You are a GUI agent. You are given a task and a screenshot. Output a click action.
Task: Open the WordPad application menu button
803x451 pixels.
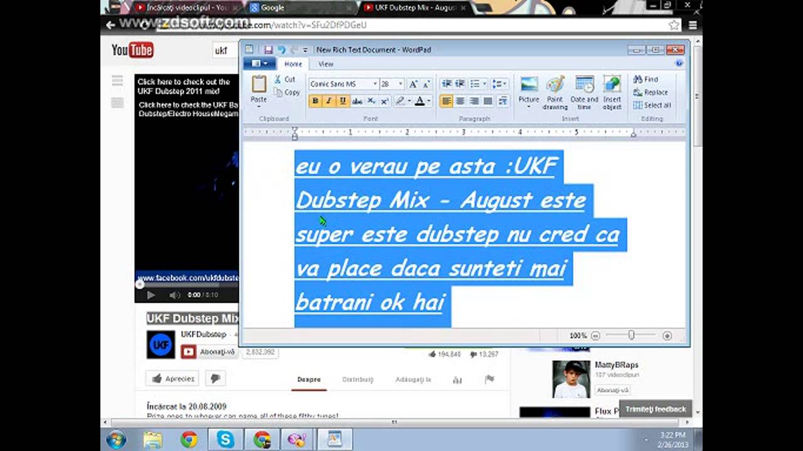coord(259,63)
